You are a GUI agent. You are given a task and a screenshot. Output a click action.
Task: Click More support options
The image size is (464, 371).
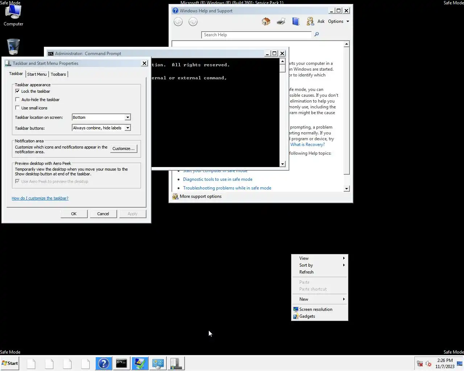click(197, 196)
